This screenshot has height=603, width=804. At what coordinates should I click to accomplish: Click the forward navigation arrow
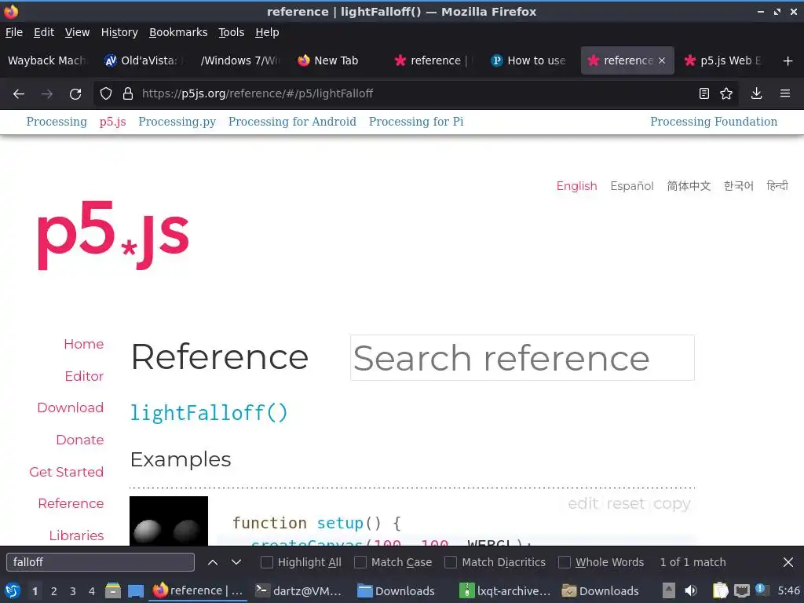point(46,94)
